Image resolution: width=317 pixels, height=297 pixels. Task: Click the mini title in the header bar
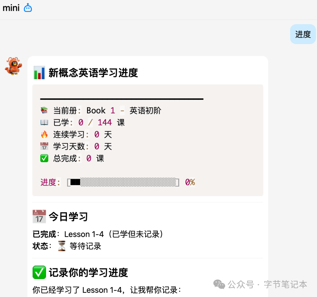pos(11,8)
